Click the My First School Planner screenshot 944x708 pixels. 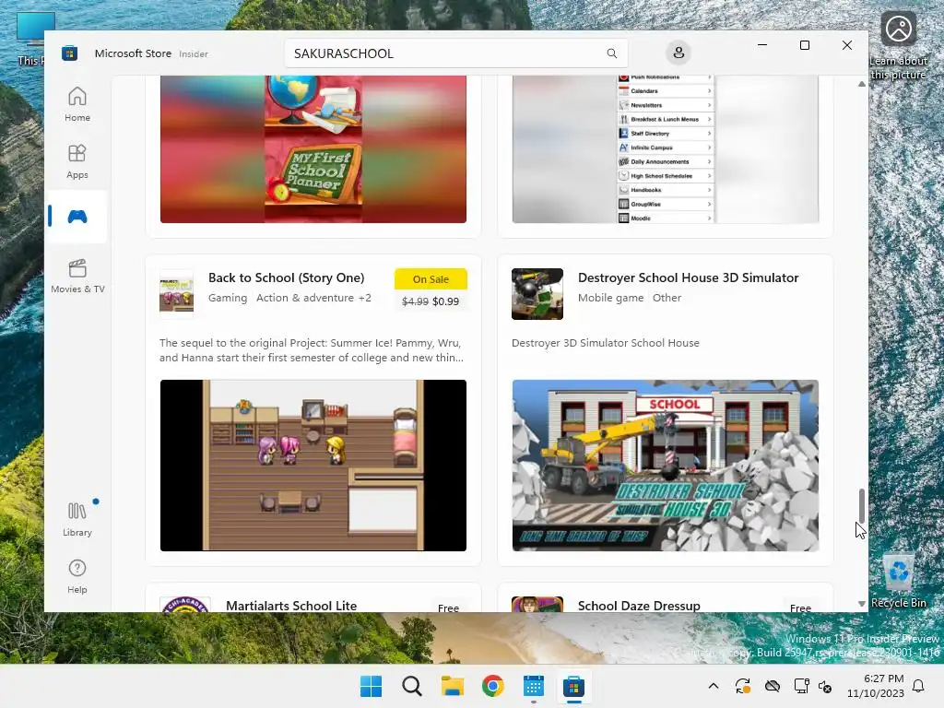[313, 148]
